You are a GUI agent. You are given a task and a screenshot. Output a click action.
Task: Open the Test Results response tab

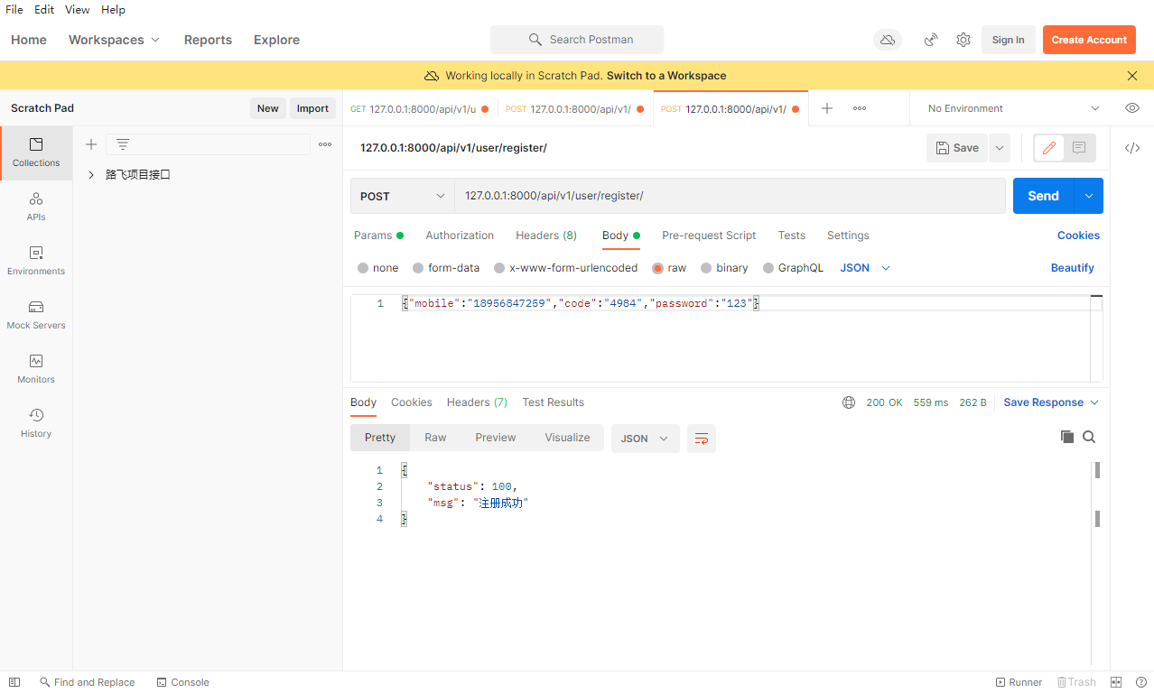pos(553,402)
